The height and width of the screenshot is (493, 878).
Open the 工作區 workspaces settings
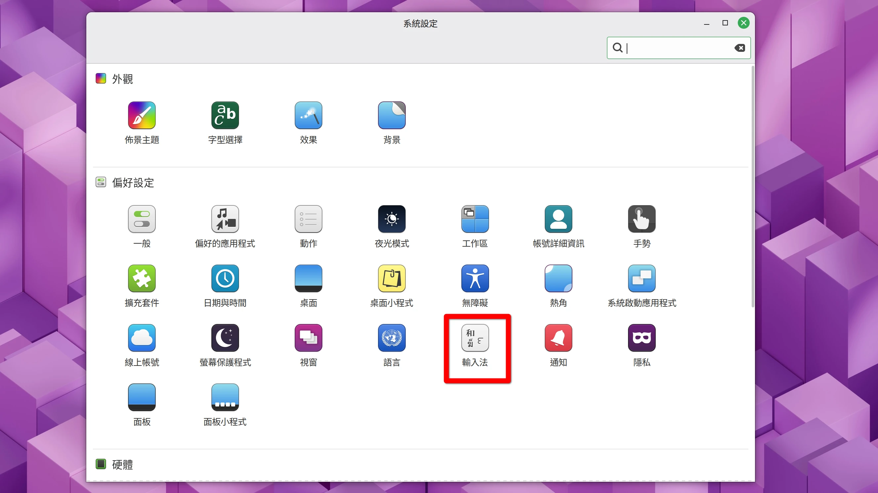click(475, 226)
